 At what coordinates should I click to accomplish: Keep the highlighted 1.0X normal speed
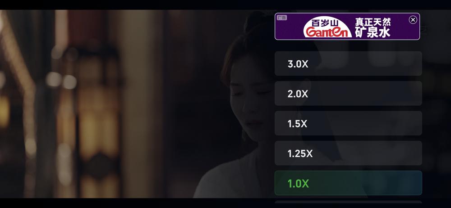(348, 183)
